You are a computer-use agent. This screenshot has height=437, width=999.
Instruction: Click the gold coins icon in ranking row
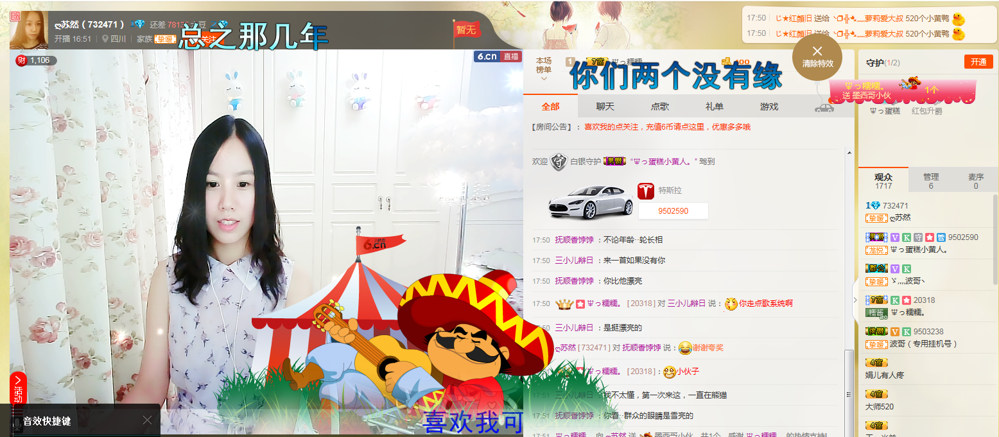click(726, 62)
